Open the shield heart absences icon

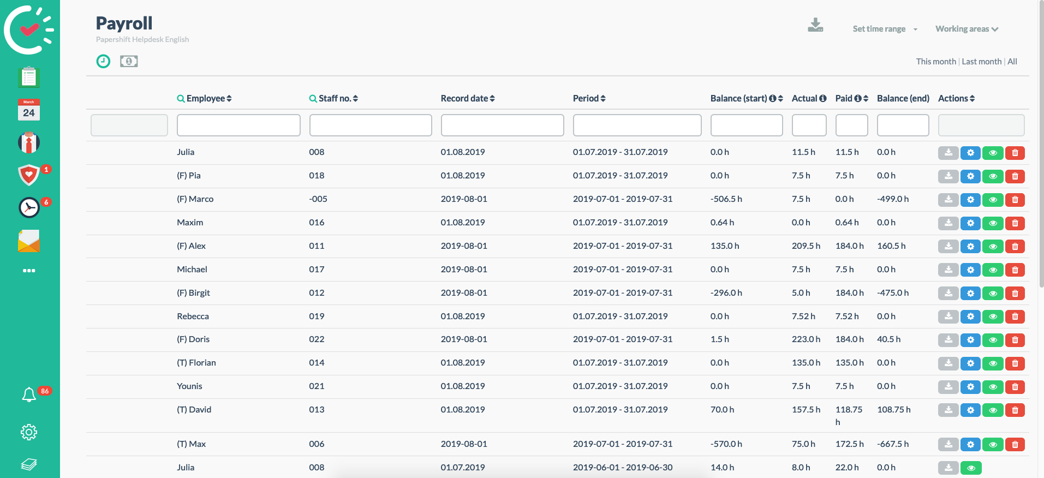pos(29,175)
